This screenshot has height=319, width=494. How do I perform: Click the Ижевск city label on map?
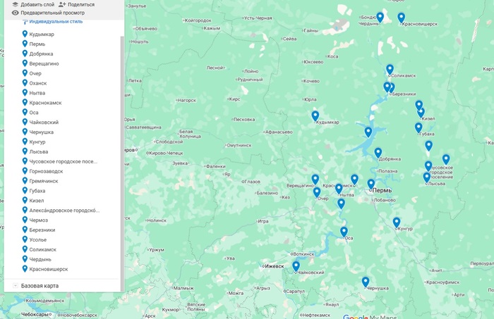pyautogui.click(x=274, y=266)
